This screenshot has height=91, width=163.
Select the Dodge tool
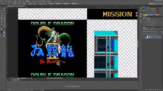point(4,22)
